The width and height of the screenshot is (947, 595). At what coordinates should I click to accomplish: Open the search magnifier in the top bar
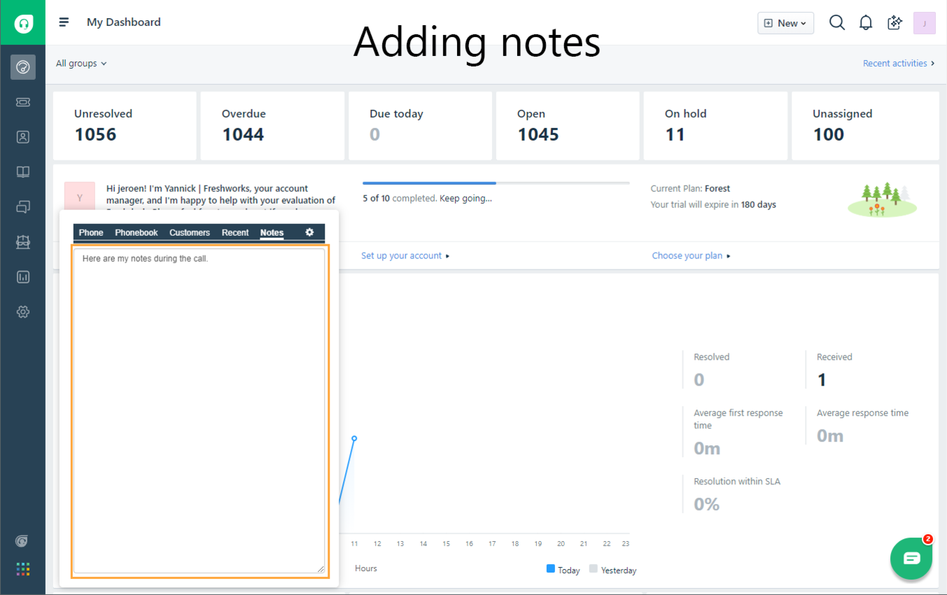click(837, 22)
